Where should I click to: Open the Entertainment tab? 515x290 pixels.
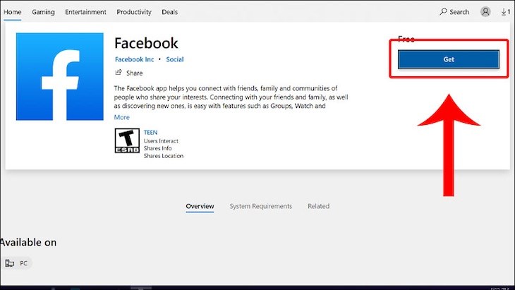tap(86, 12)
